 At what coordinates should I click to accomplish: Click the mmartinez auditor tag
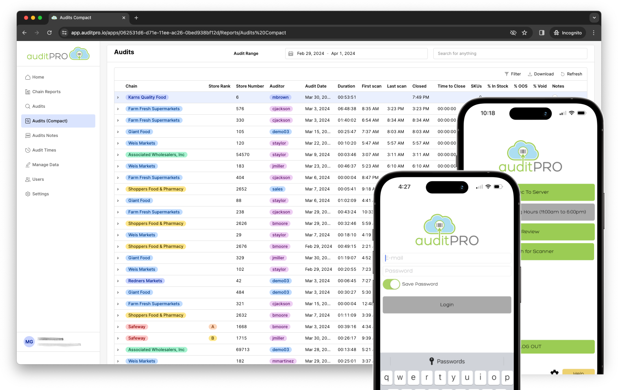coord(283,361)
